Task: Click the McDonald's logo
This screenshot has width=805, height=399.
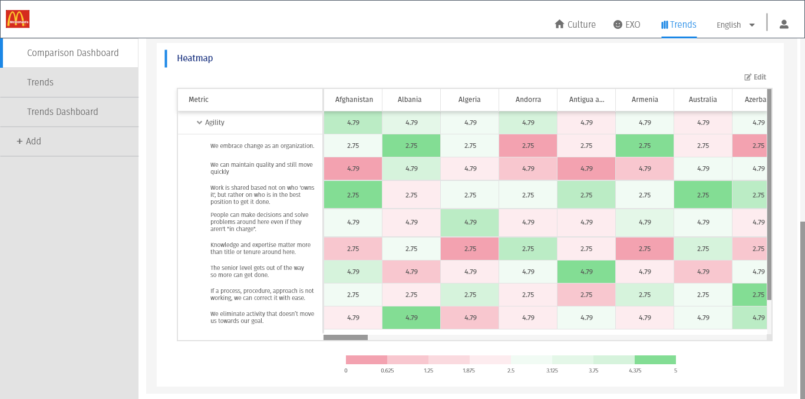Action: click(18, 18)
